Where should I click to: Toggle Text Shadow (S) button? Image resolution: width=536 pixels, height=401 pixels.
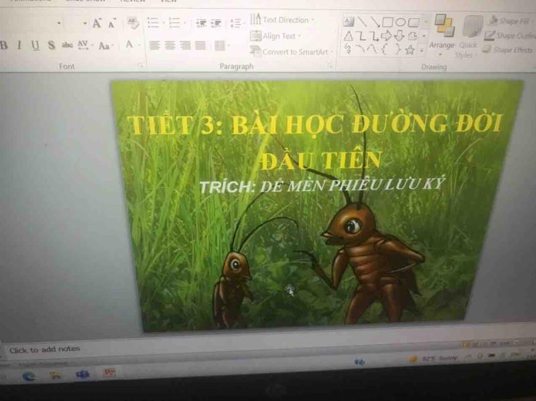pos(52,45)
